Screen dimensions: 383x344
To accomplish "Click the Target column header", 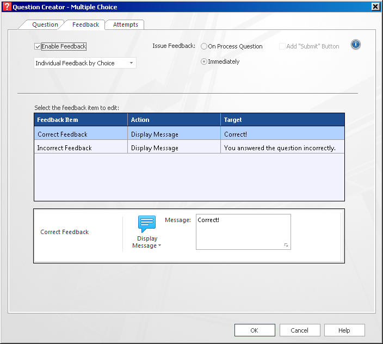I will coord(282,120).
